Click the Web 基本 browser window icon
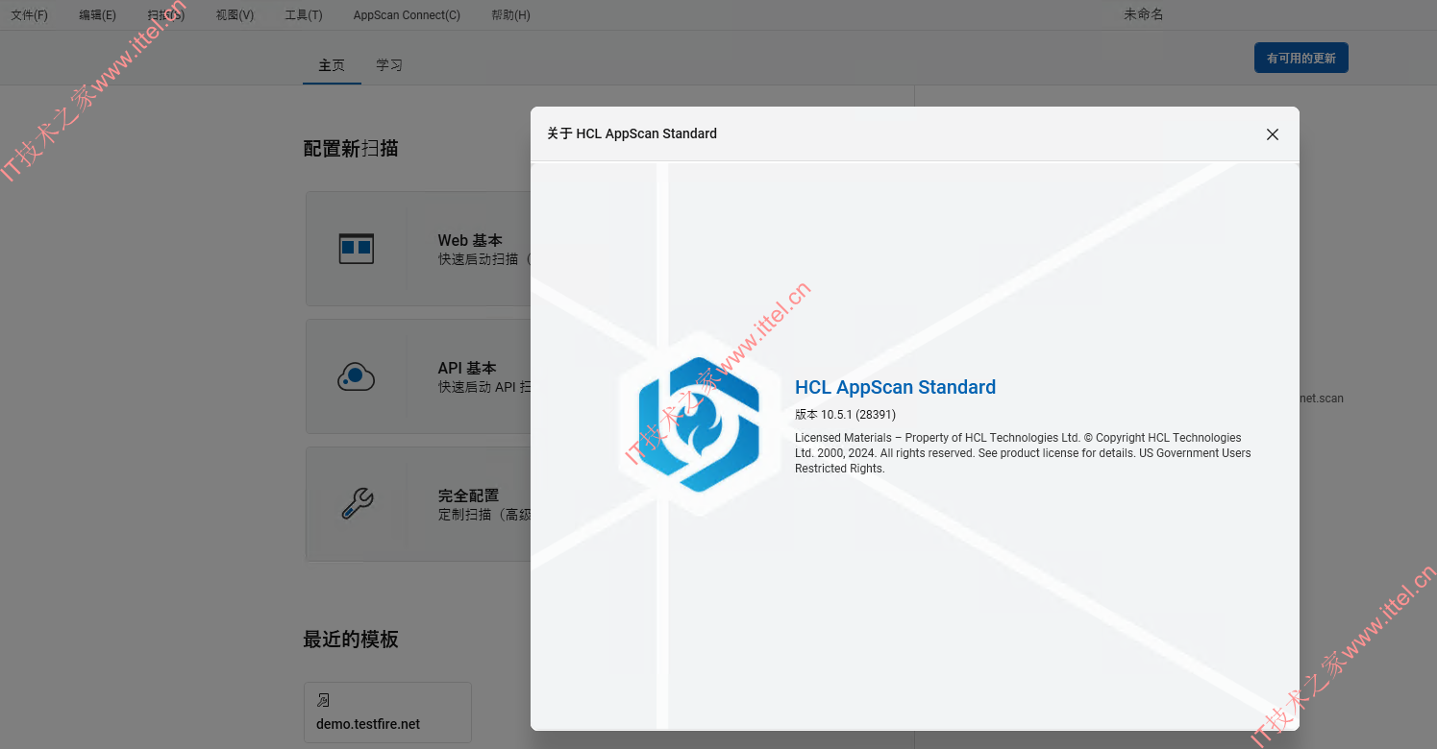1437x749 pixels. click(x=357, y=249)
